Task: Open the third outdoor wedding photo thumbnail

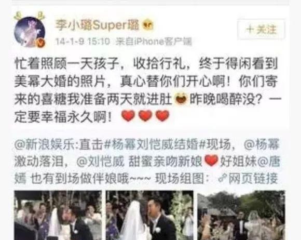Action: pyautogui.click(x=241, y=215)
